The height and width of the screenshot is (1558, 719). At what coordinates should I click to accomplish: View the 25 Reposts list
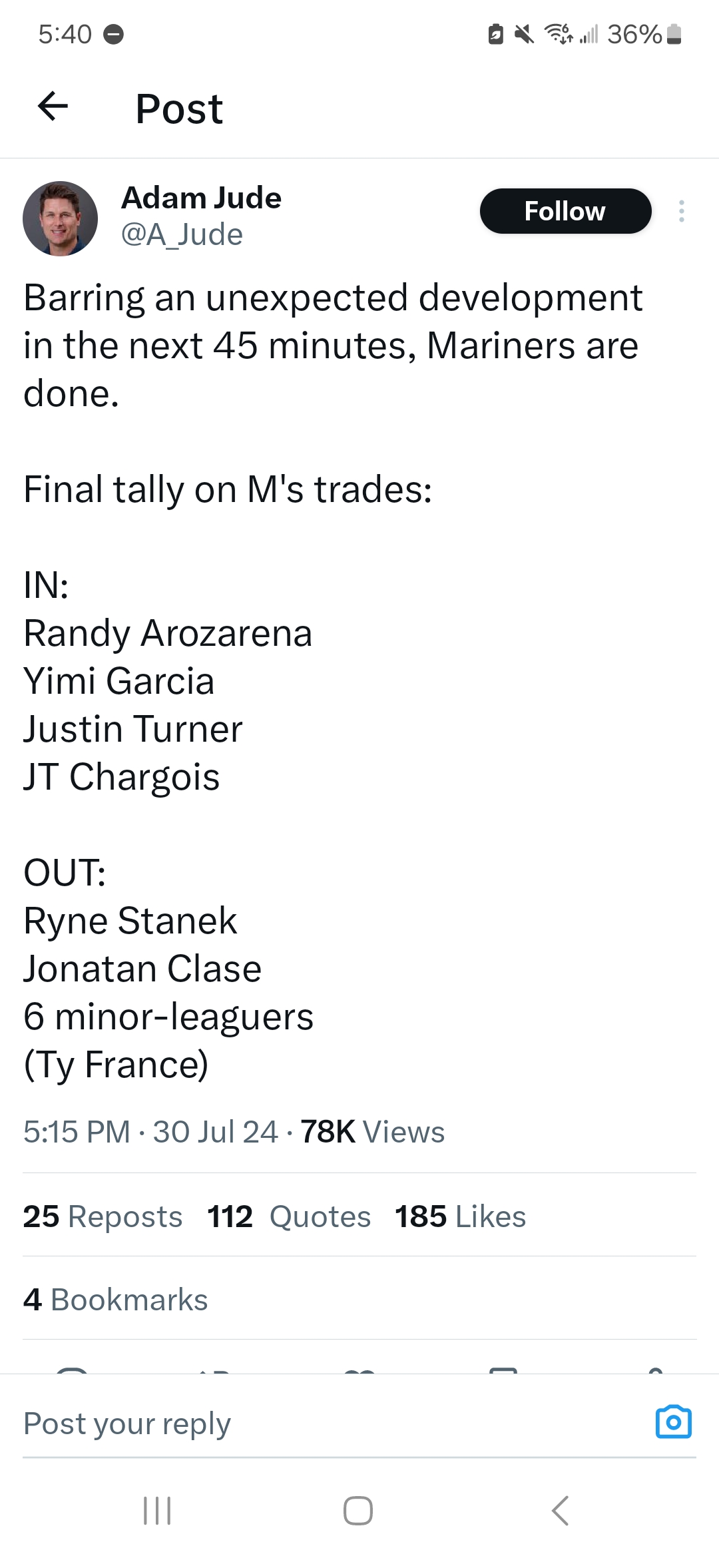click(x=103, y=1216)
